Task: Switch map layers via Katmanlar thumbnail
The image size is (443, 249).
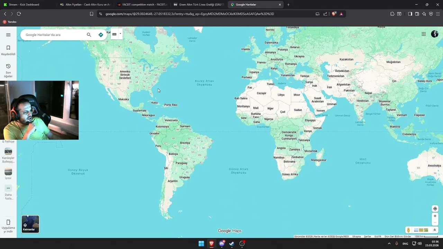Action: coord(30,224)
